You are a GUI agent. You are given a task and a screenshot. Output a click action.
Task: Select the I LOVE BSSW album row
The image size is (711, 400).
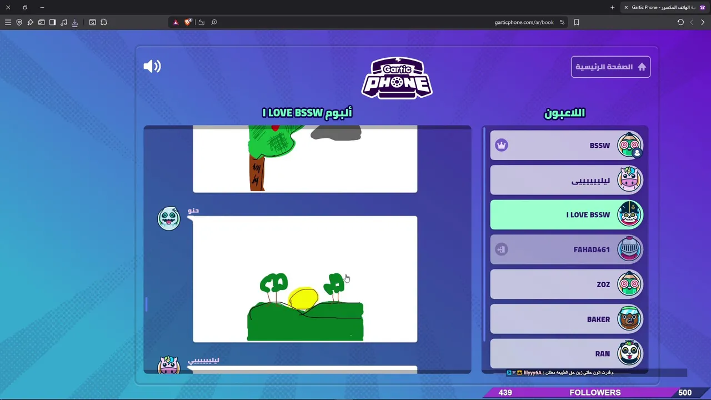tap(567, 215)
